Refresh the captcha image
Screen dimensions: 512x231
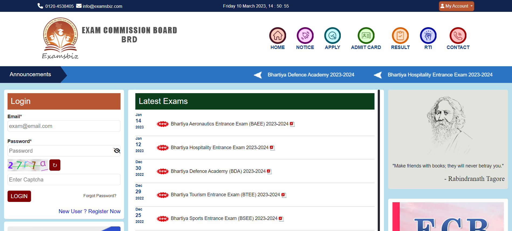pyautogui.click(x=55, y=165)
